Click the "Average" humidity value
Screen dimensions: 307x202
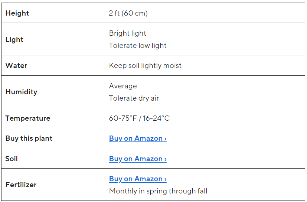coord(123,86)
